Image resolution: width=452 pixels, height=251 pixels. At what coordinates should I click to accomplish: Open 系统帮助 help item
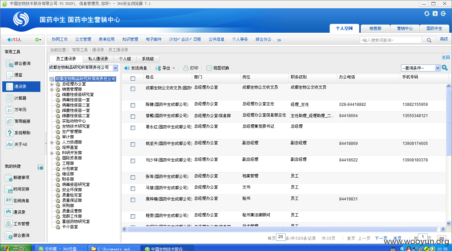[19, 133]
